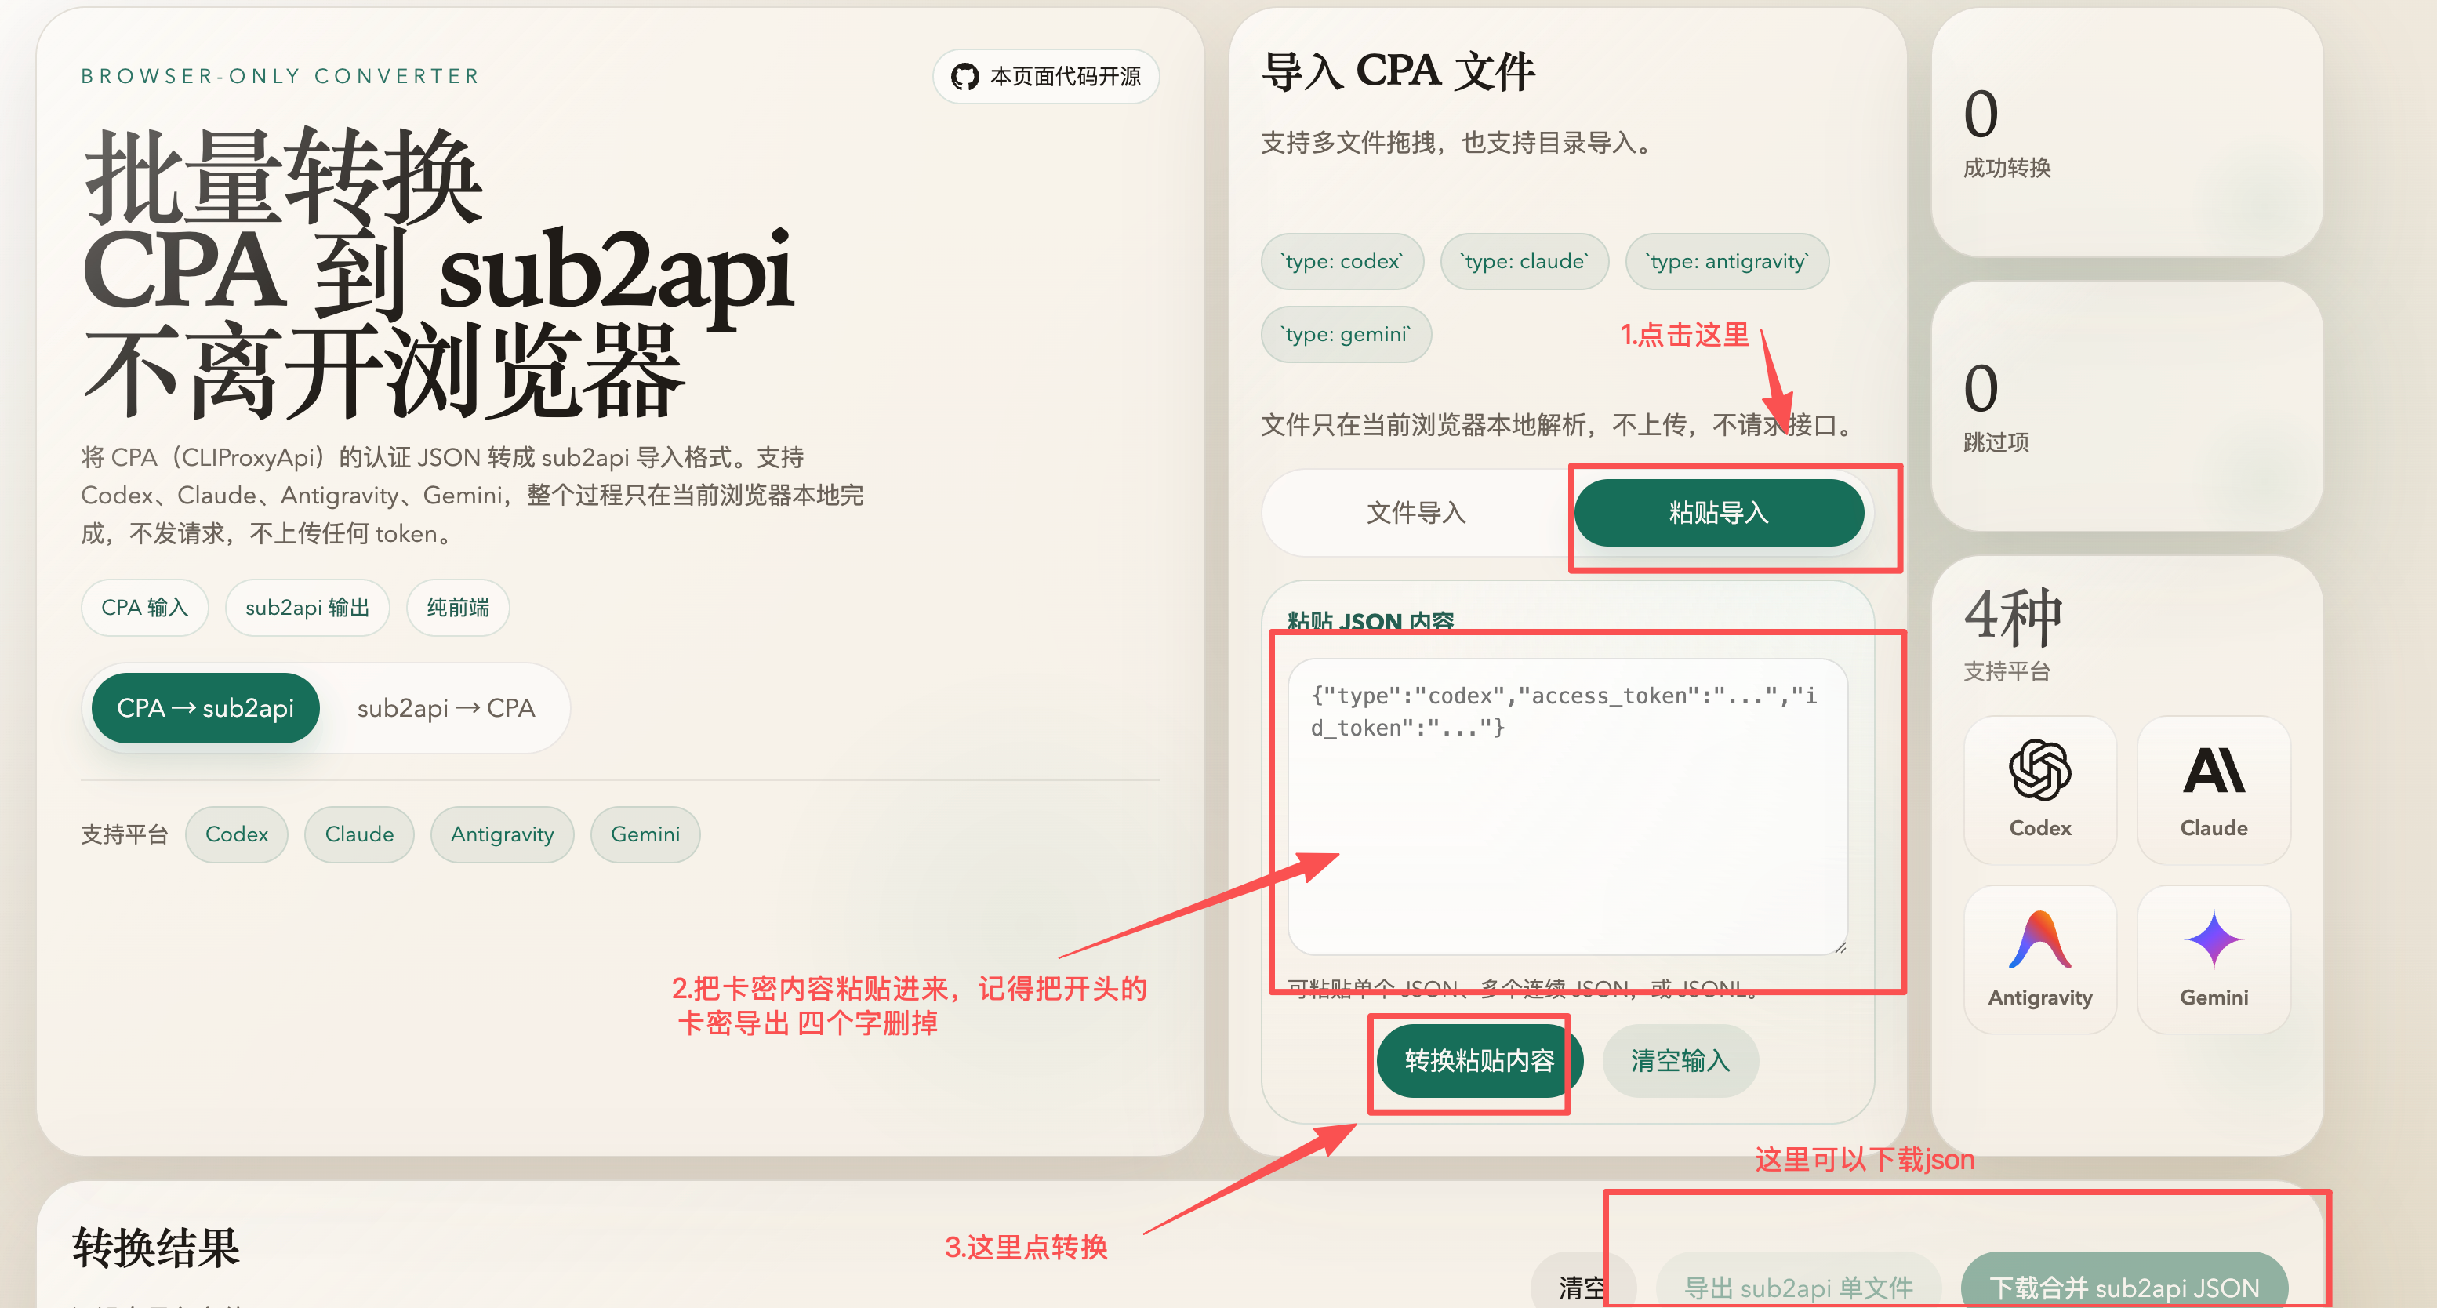This screenshot has height=1308, width=2437.
Task: Click the 转换粘贴内容 button
Action: pos(1479,1061)
